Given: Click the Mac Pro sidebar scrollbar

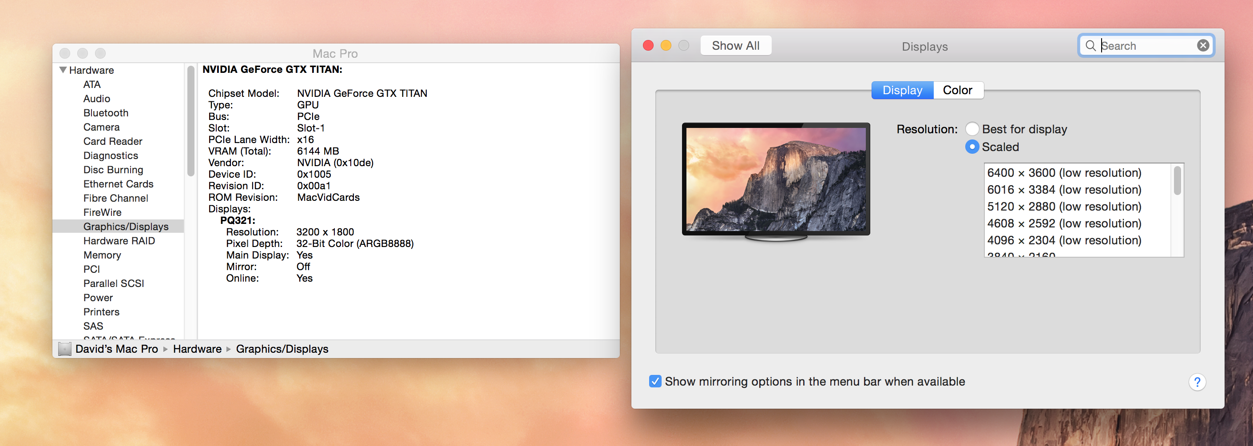Looking at the screenshot, I should (190, 121).
